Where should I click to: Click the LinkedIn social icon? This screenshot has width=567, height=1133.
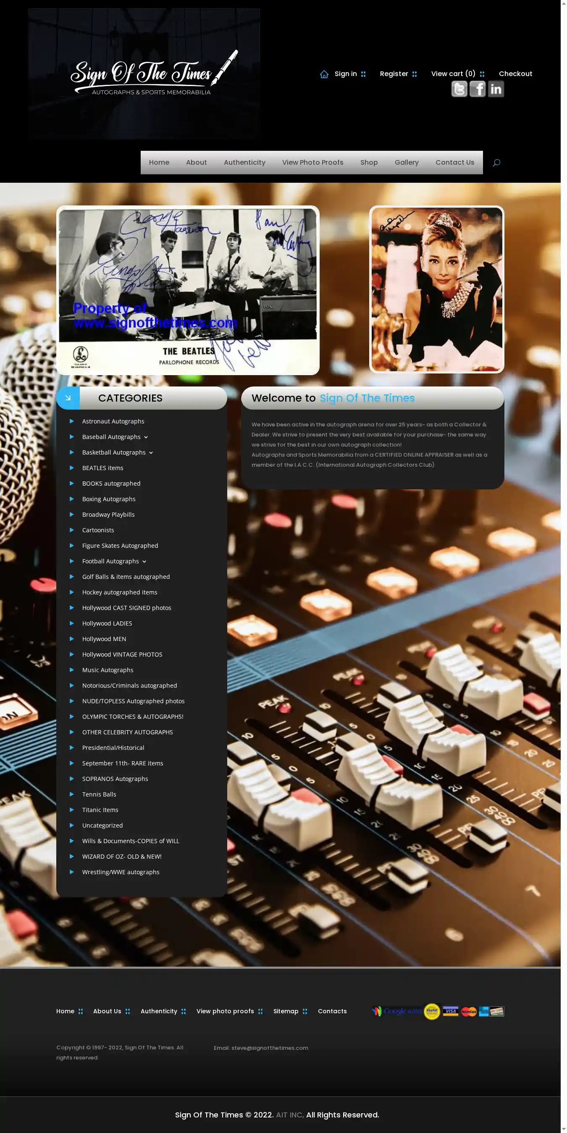[x=496, y=89]
